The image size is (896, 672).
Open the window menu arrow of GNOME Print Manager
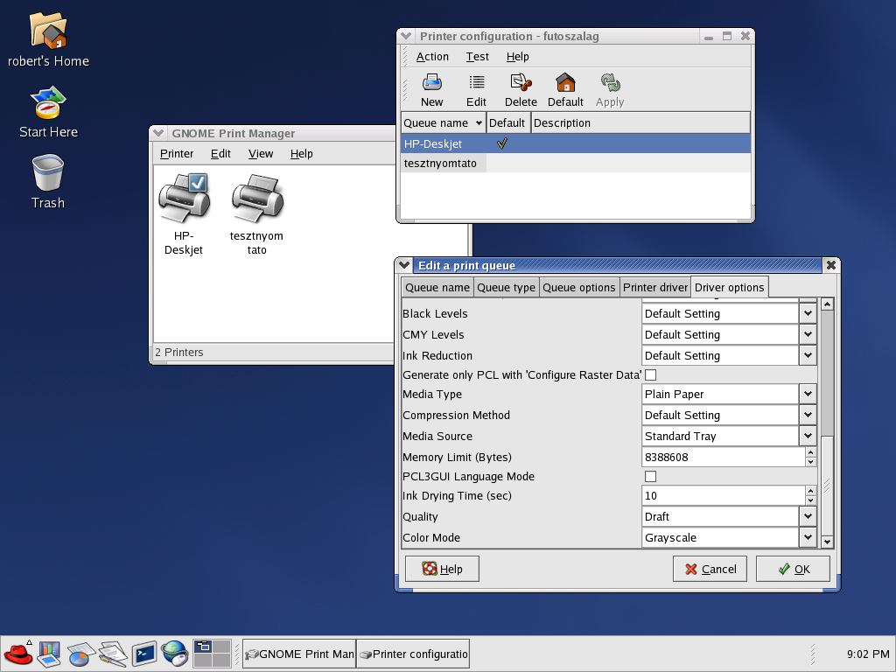158,133
